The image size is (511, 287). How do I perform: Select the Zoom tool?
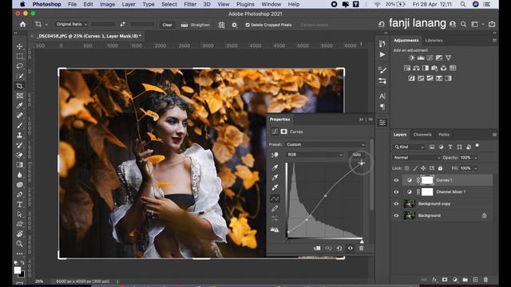19,243
